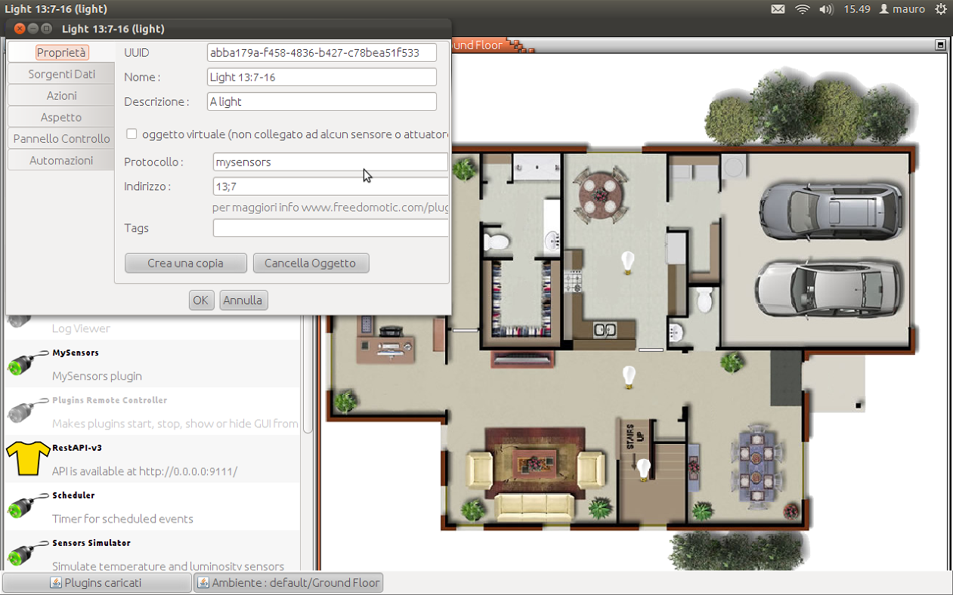Click the light bulb in the kitchen
953x595 pixels.
tap(627, 261)
